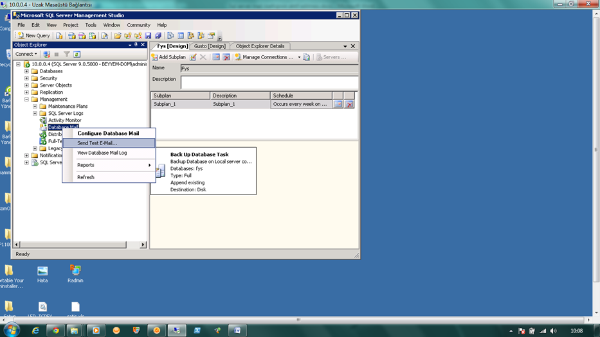600x337 pixels.
Task: Click the Description text box
Action: pos(269,82)
